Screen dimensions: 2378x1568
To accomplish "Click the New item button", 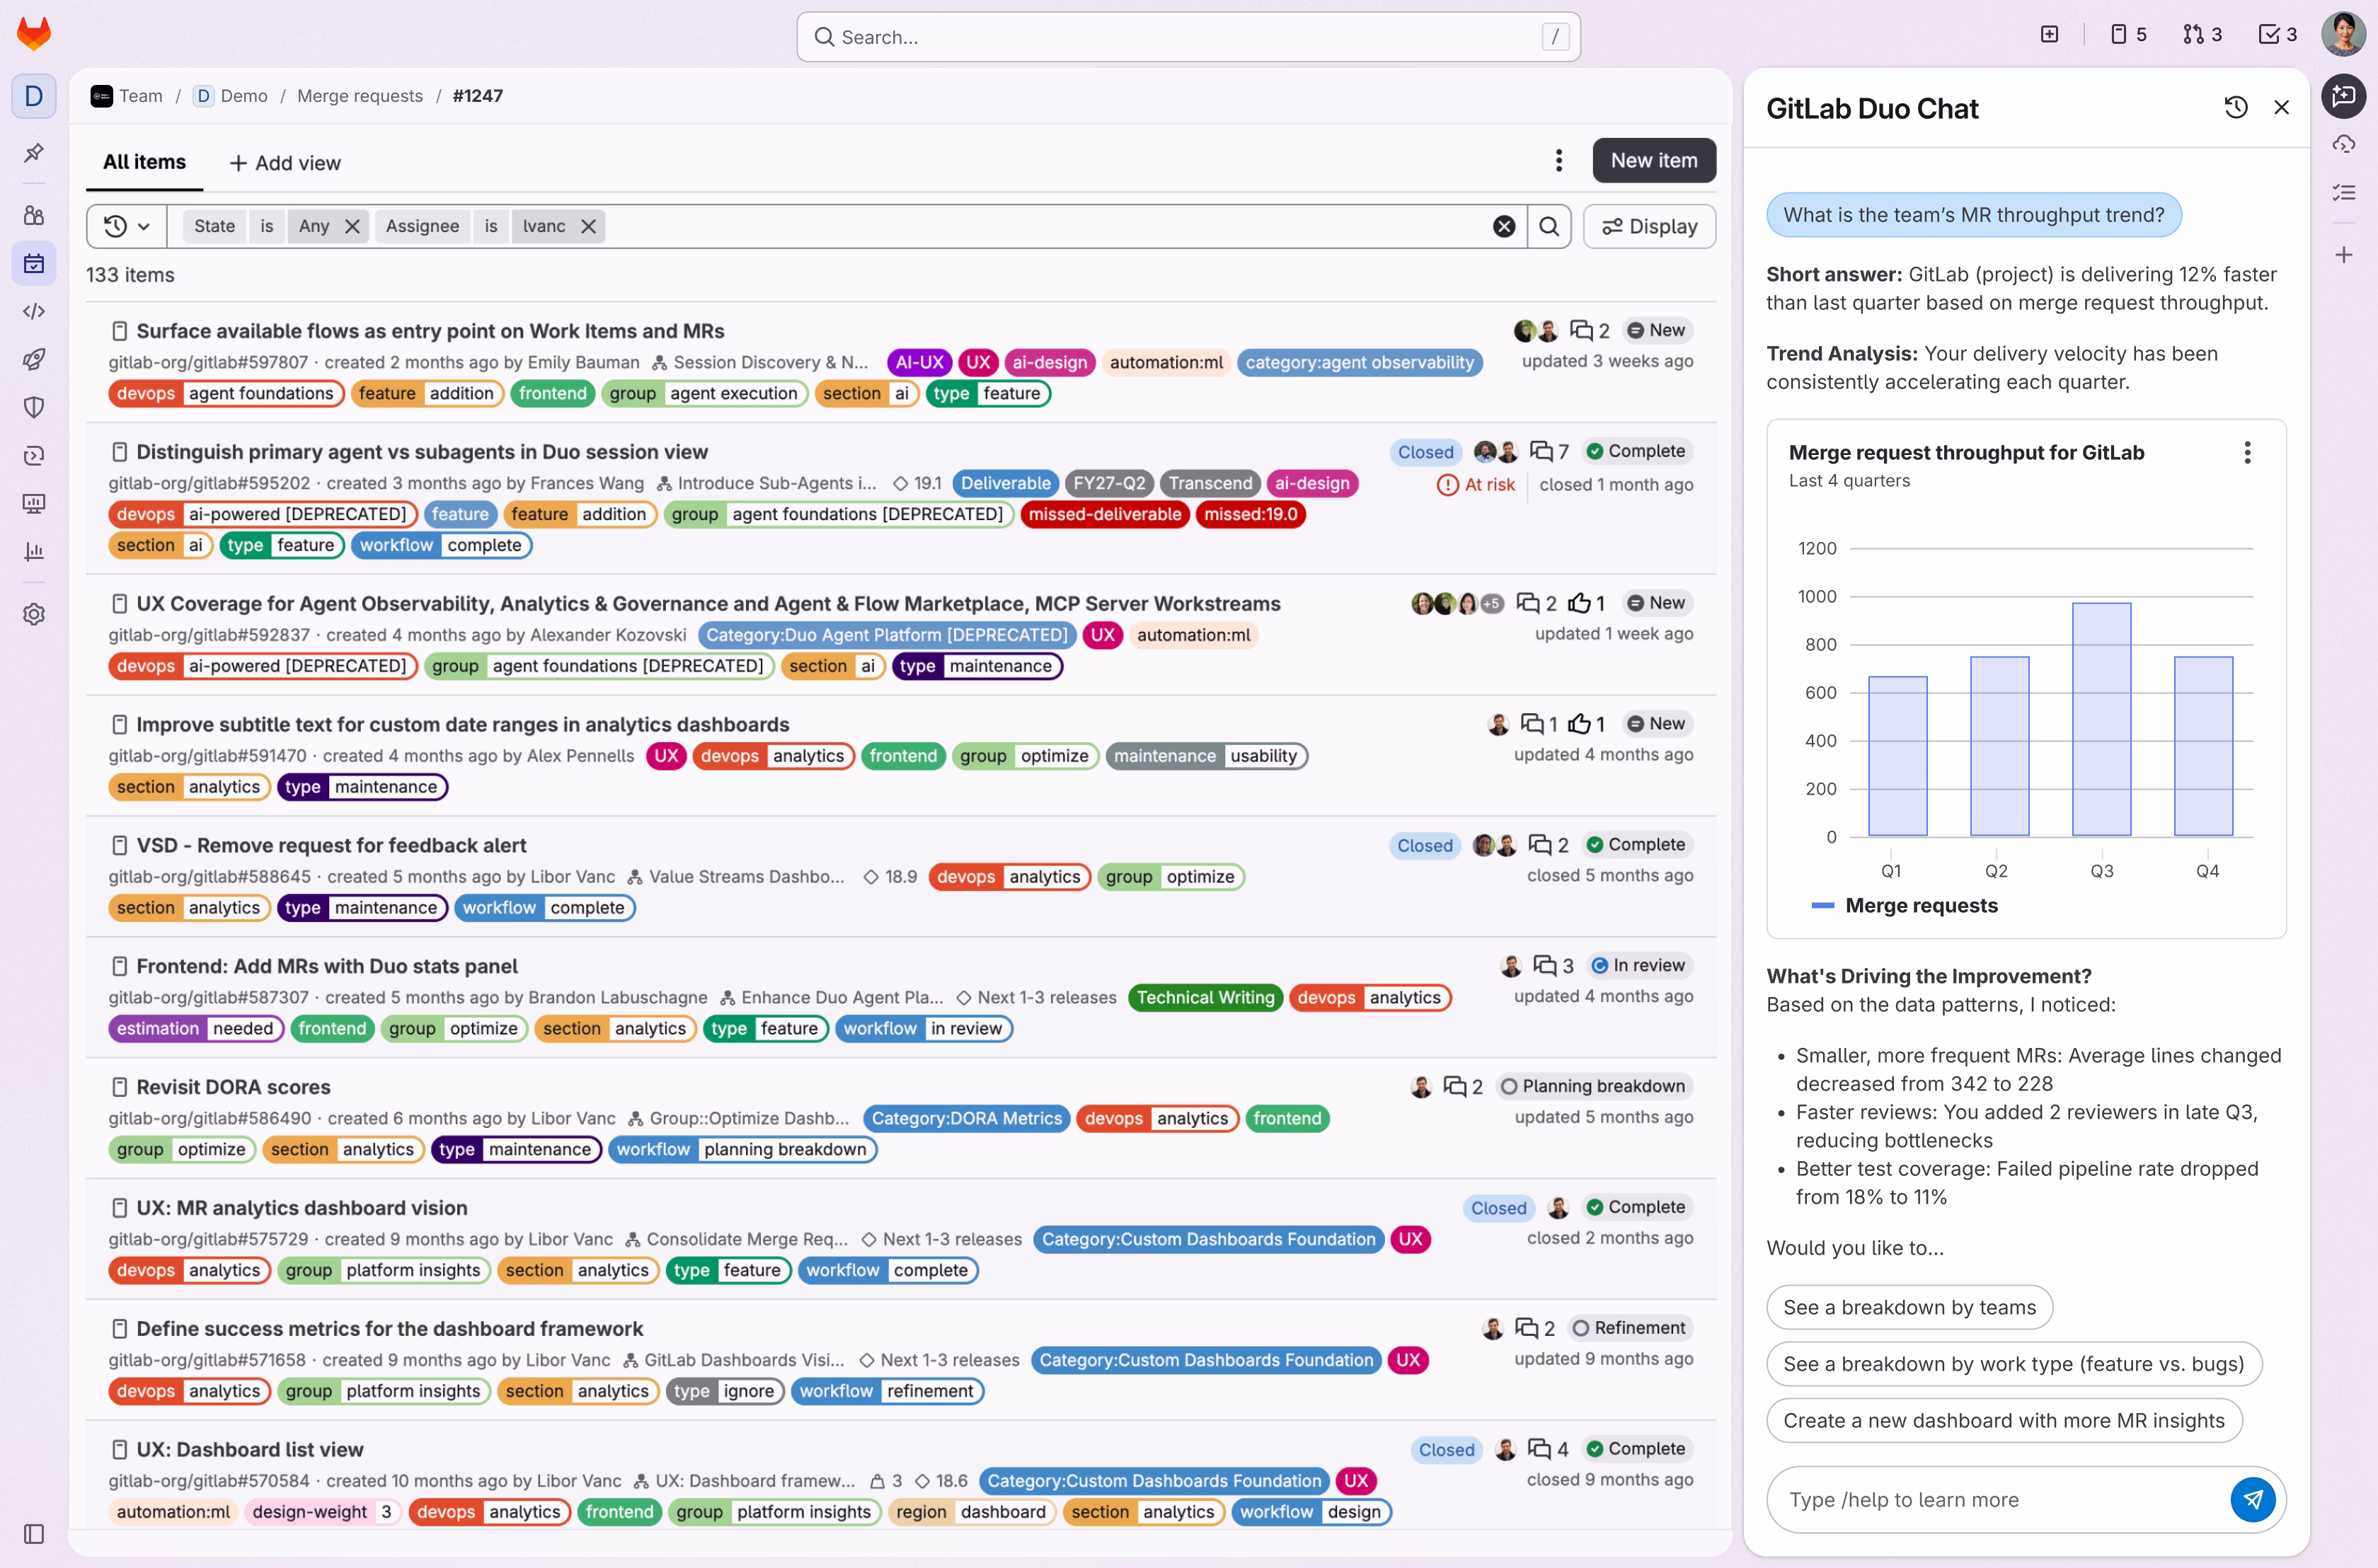I will coord(1654,160).
